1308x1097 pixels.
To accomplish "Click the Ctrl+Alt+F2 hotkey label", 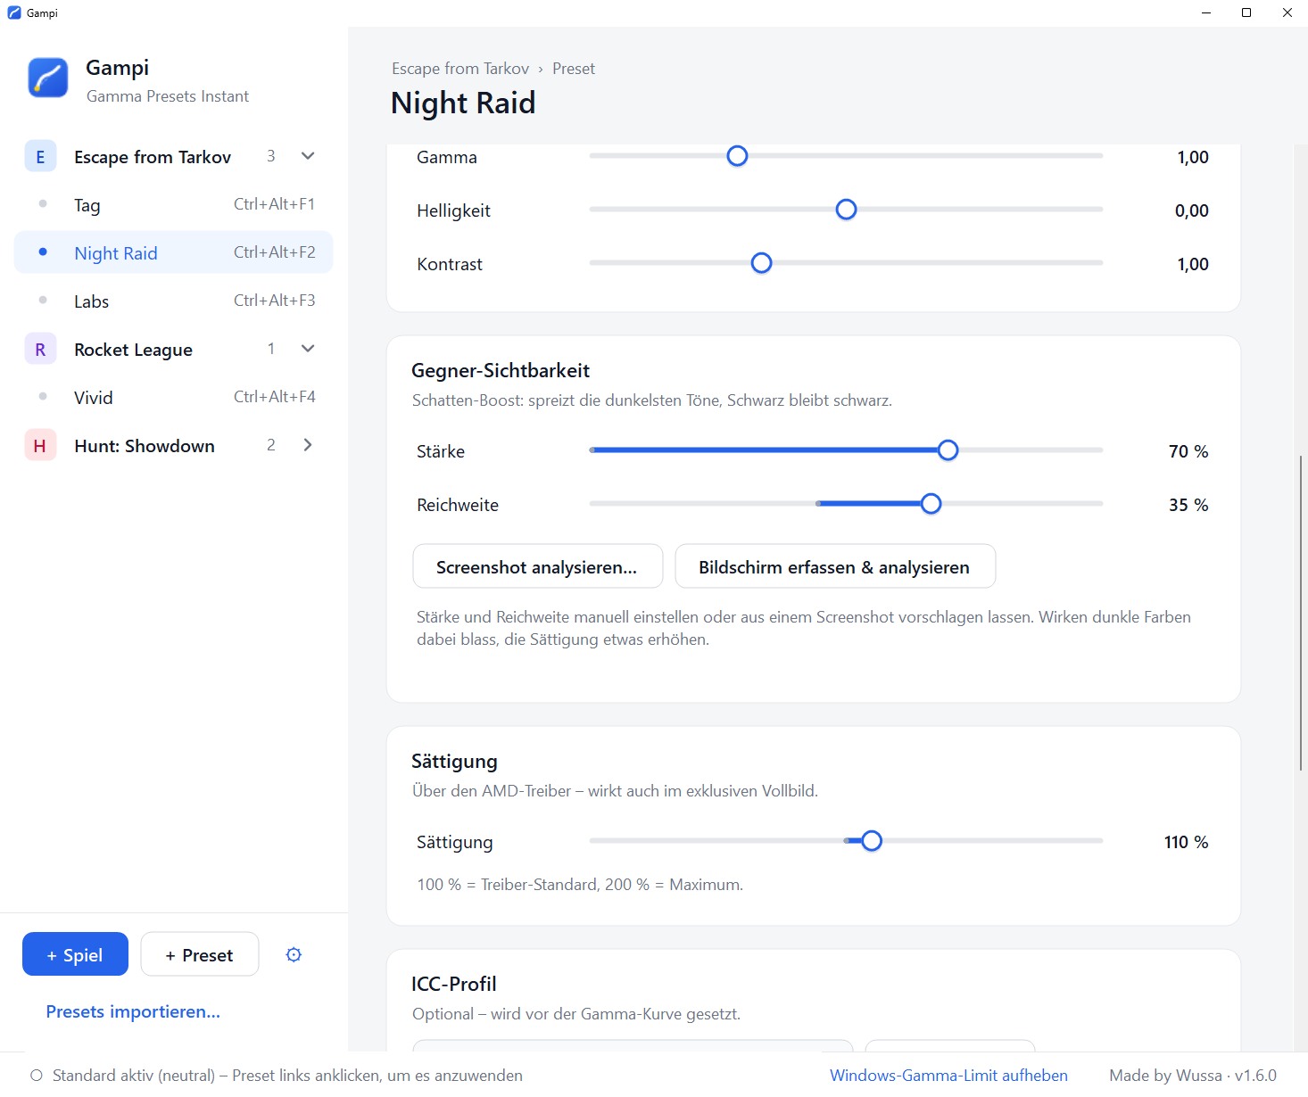I will (x=275, y=252).
